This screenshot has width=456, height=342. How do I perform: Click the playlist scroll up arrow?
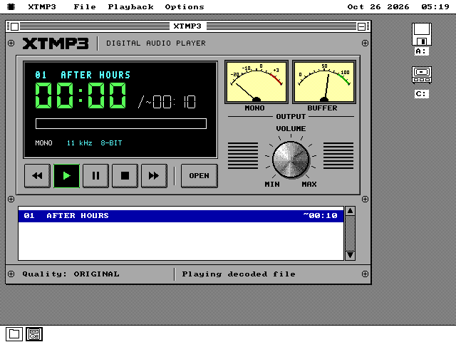(x=350, y=211)
